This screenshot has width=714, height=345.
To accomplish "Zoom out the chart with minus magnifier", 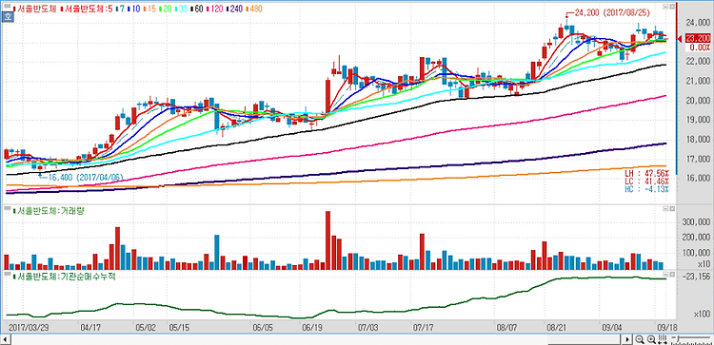I will coord(640,339).
